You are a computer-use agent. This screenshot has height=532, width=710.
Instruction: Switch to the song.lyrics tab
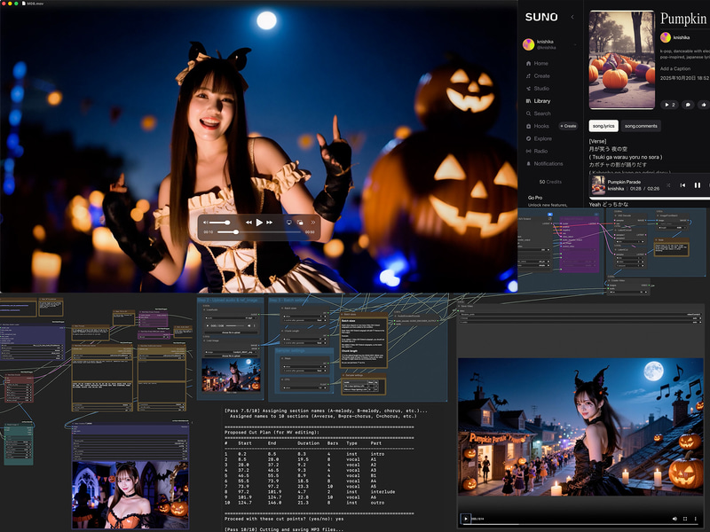[x=602, y=127]
